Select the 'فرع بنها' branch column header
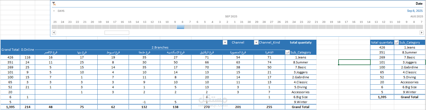Image resolution: width=426 pixels, height=110 pixels. [82, 52]
